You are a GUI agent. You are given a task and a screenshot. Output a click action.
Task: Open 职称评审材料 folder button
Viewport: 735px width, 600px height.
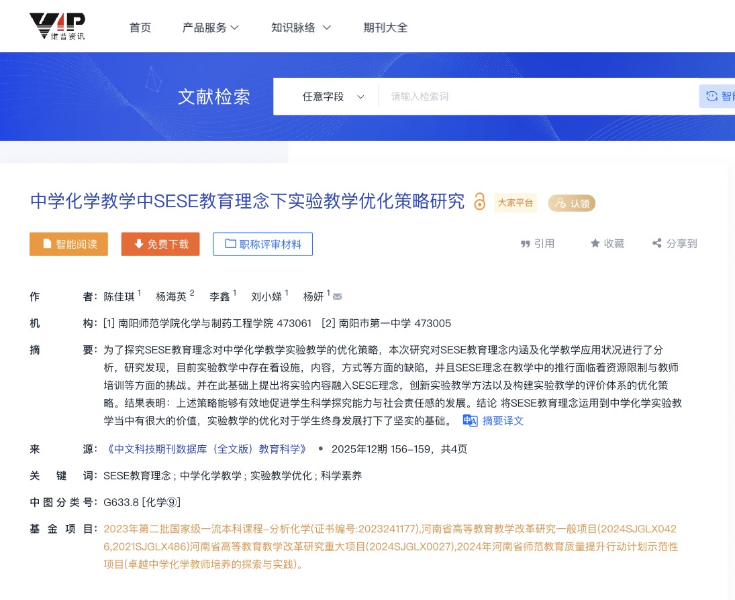tap(262, 244)
